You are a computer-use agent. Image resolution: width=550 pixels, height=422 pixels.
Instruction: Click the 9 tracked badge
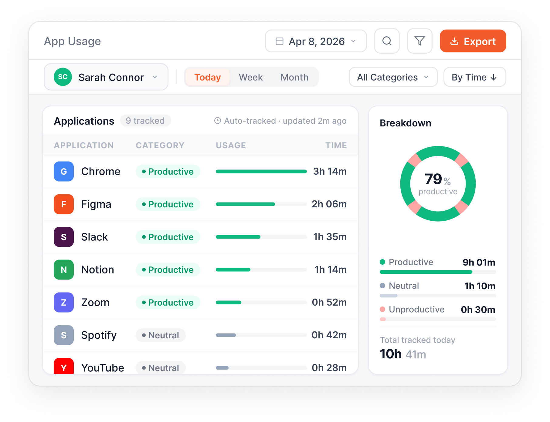point(146,120)
